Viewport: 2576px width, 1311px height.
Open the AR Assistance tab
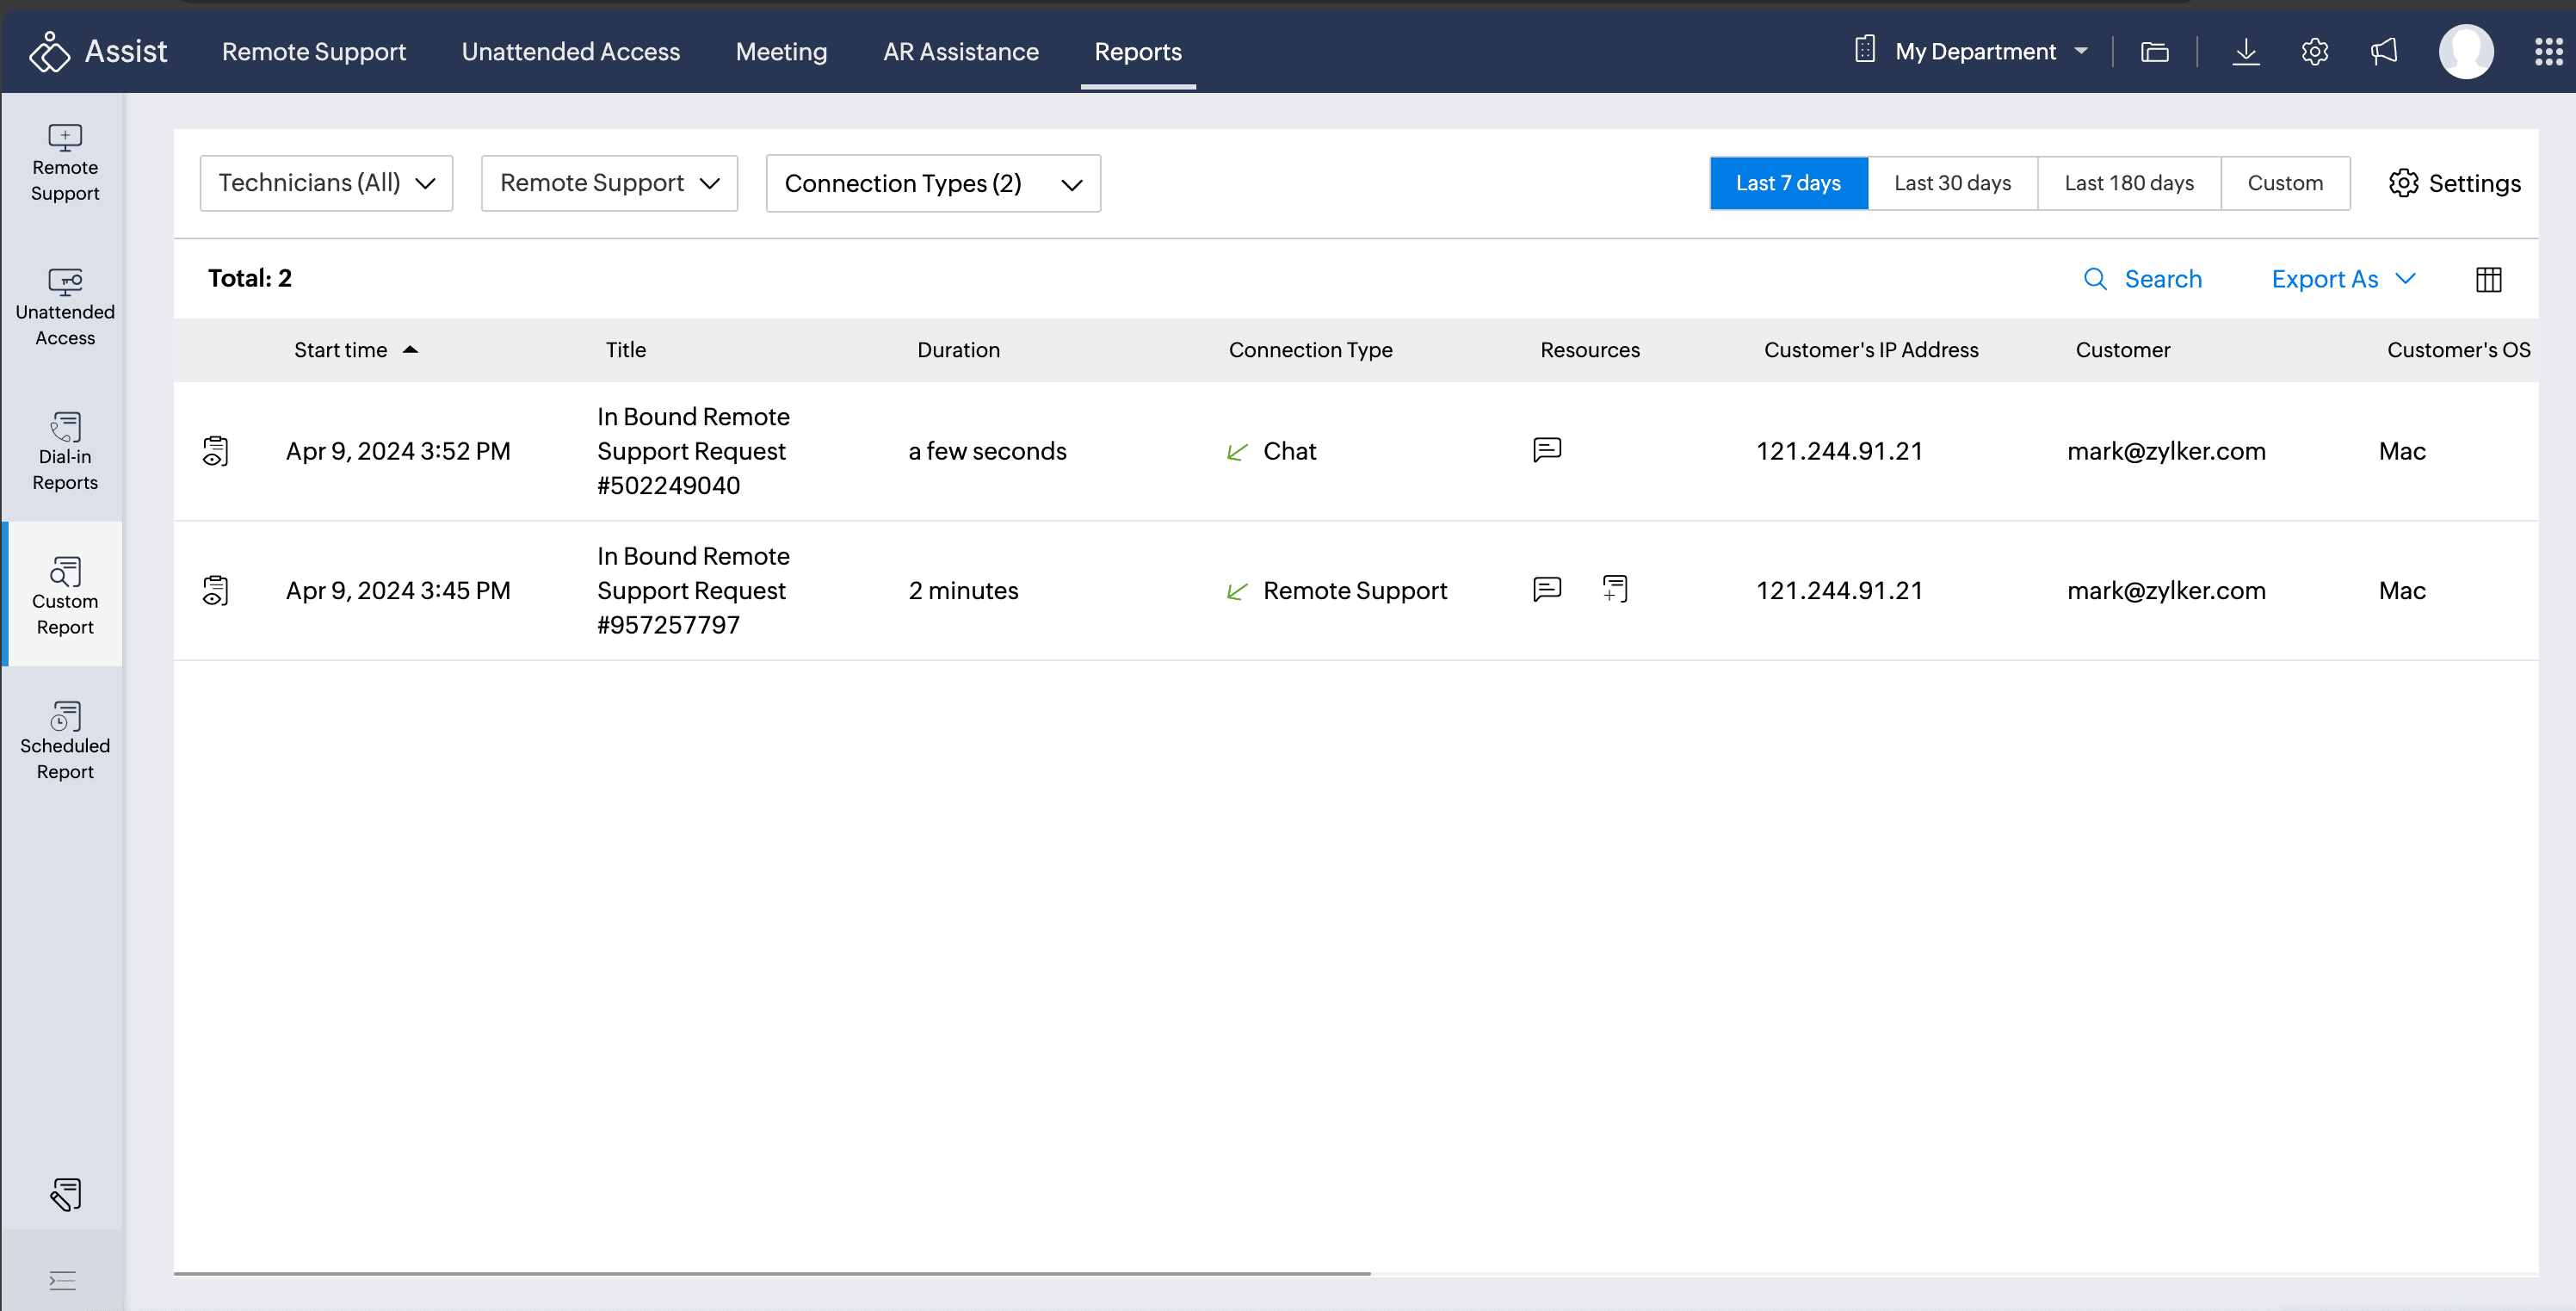tap(960, 51)
